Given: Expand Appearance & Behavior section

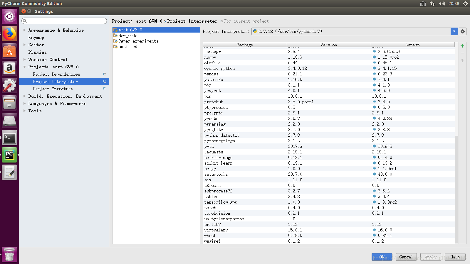Looking at the screenshot, I should [x=24, y=30].
